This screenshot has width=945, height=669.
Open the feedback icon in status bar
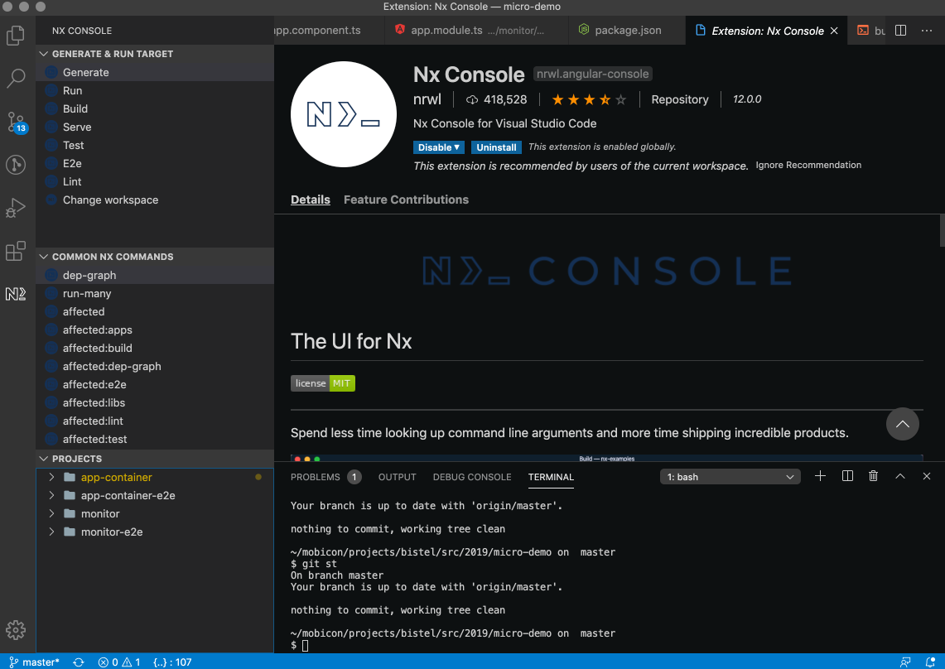point(905,662)
